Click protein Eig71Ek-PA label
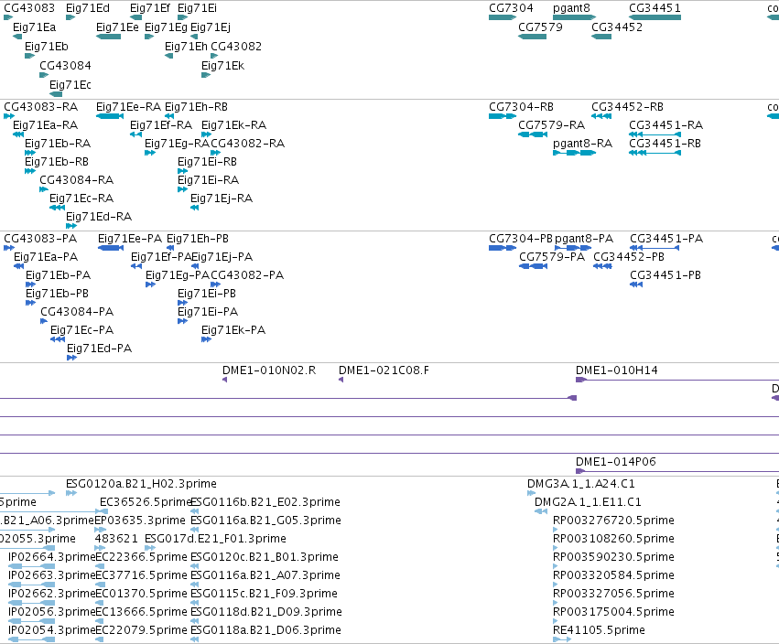This screenshot has height=644, width=779. (233, 330)
